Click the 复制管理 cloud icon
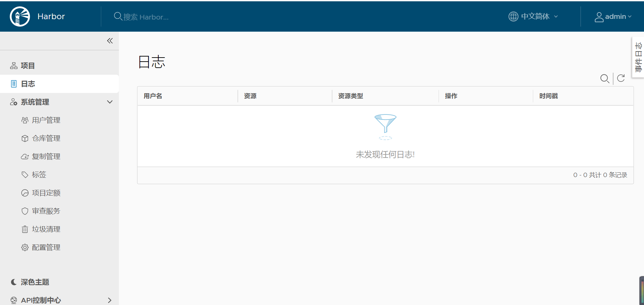Viewport: 644px width, 305px height. coord(25,157)
